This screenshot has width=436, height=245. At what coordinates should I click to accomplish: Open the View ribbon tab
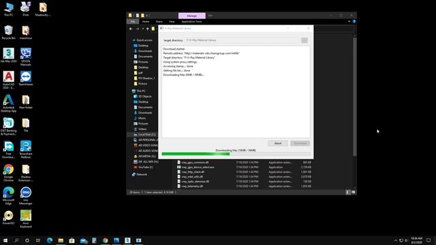(172, 21)
